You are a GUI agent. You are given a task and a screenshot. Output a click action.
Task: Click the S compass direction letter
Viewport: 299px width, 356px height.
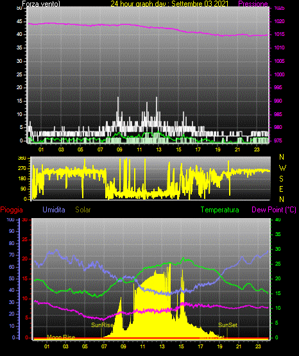pos(281,179)
